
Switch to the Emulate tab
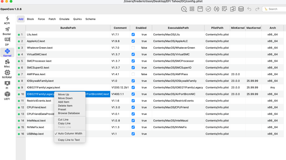(64, 19)
